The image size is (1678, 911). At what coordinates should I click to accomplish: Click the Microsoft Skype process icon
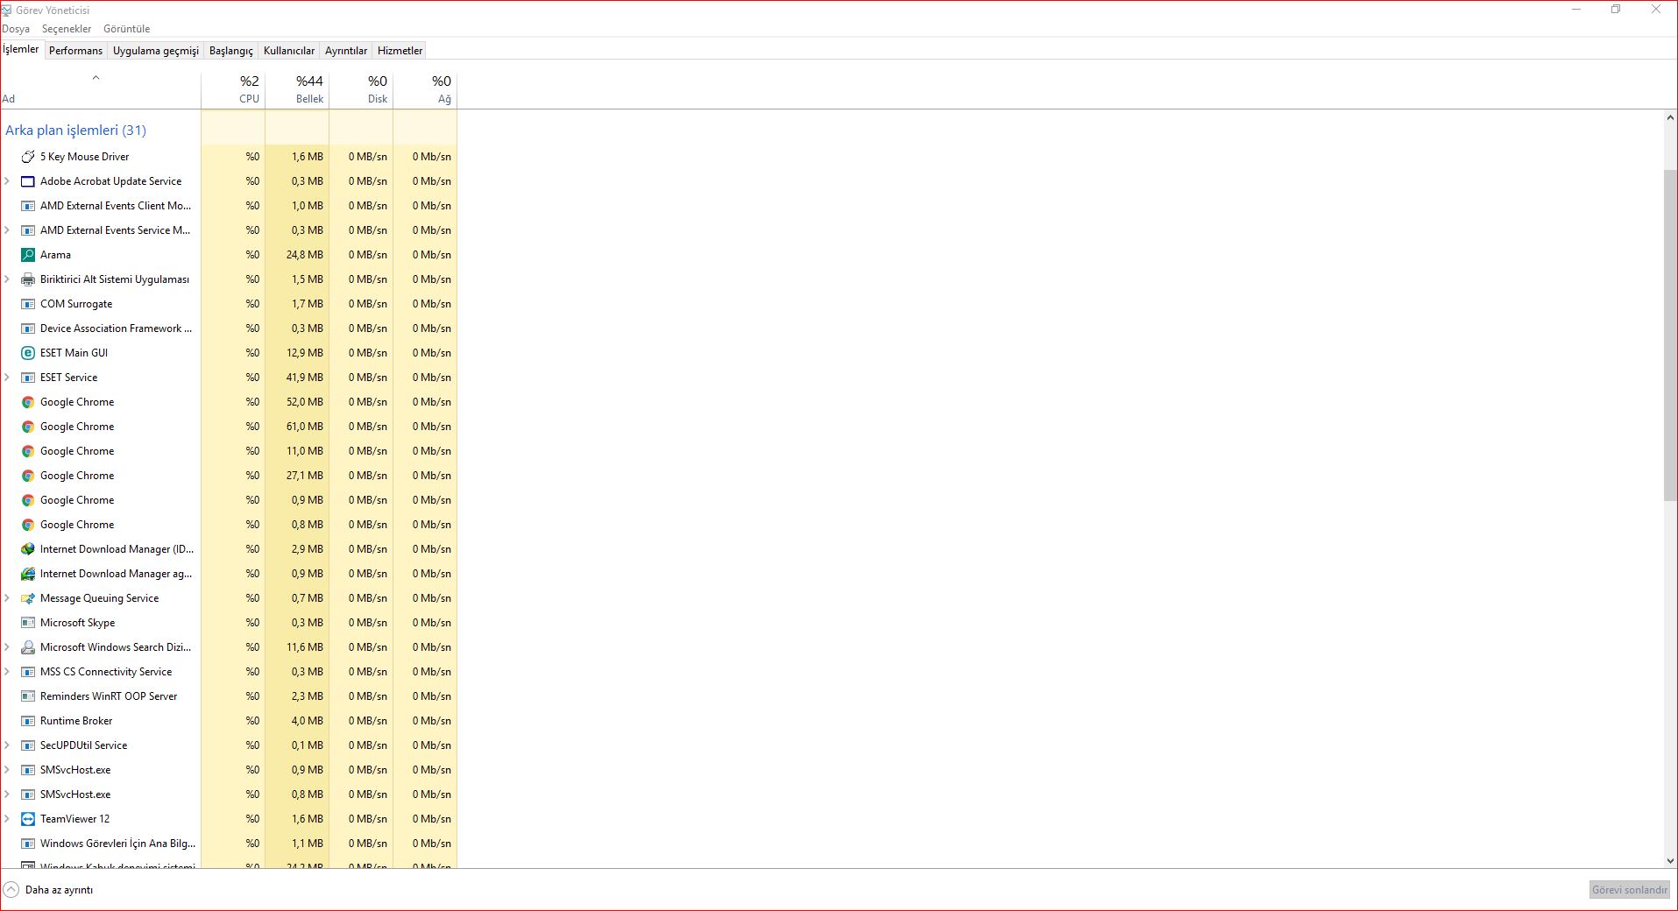click(x=28, y=623)
